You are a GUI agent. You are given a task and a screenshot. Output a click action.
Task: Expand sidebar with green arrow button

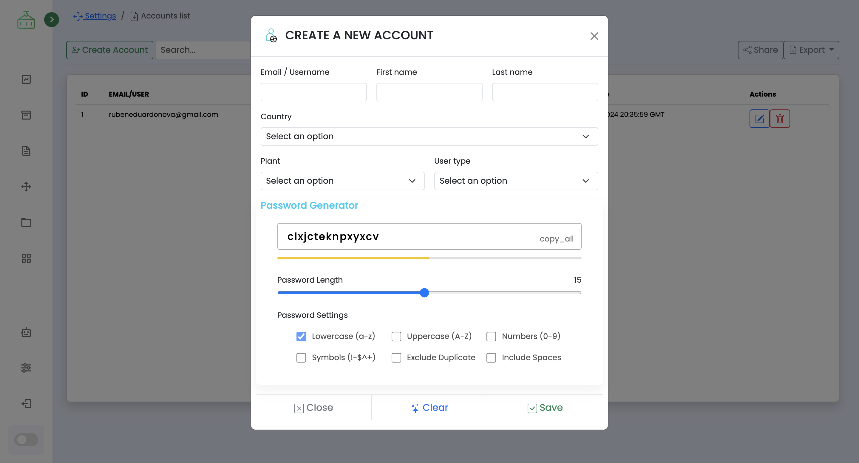(51, 20)
